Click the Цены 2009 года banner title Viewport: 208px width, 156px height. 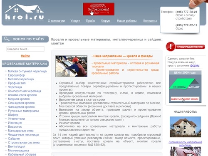[185, 72]
